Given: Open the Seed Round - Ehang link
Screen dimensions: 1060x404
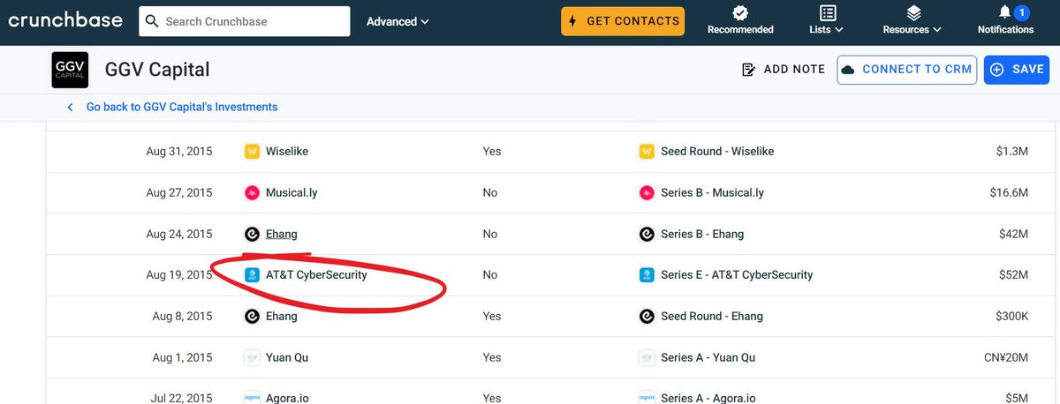Looking at the screenshot, I should tap(712, 316).
